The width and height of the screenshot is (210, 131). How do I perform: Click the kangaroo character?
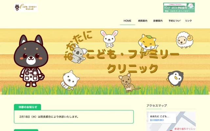click(x=129, y=83)
